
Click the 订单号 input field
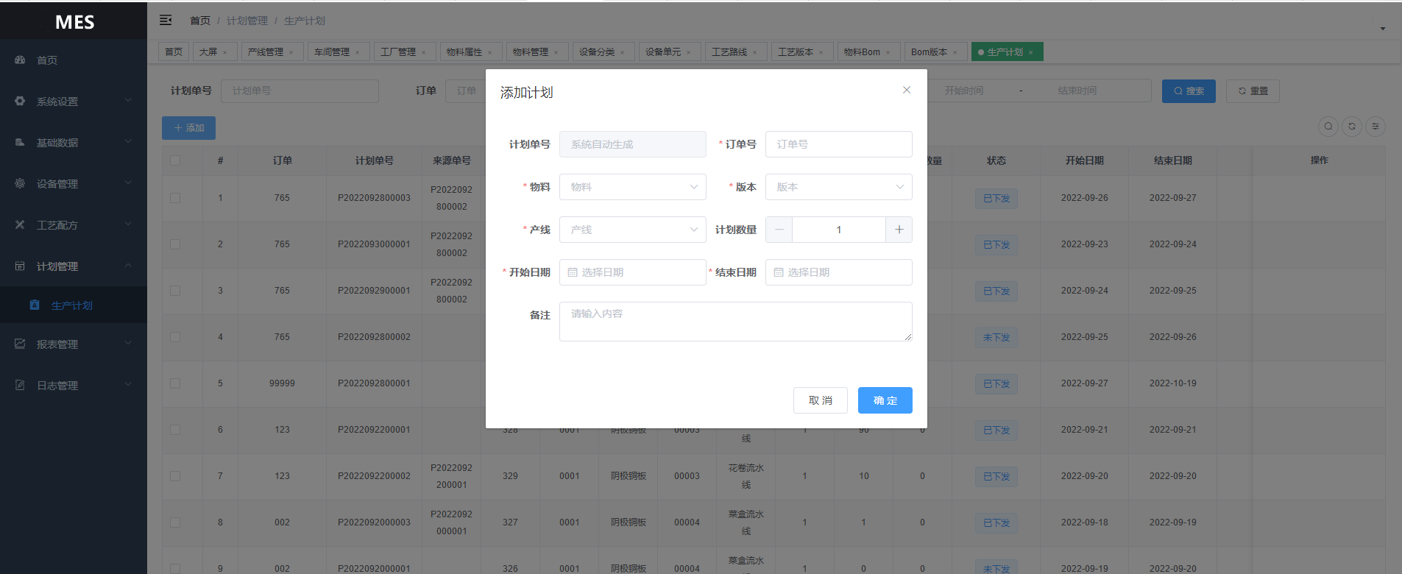click(x=838, y=144)
